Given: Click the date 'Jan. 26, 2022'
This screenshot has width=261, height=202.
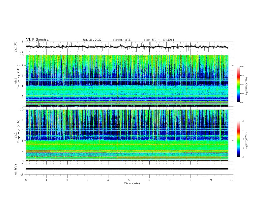Looking at the screenshot, I should [92, 40].
